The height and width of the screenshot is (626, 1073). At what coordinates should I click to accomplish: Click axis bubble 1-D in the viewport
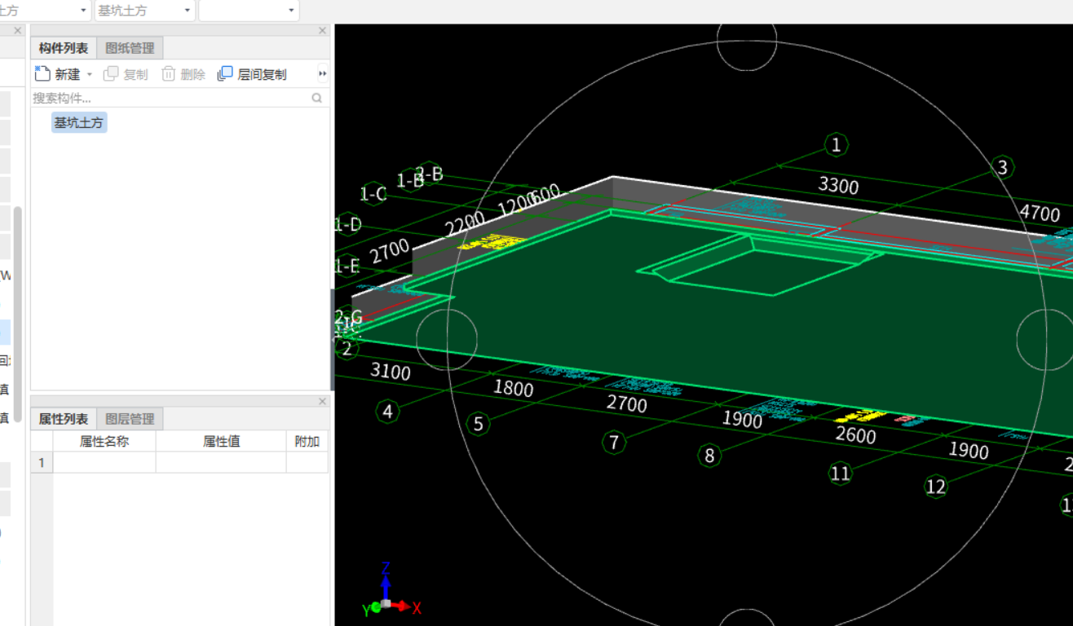pyautogui.click(x=348, y=225)
